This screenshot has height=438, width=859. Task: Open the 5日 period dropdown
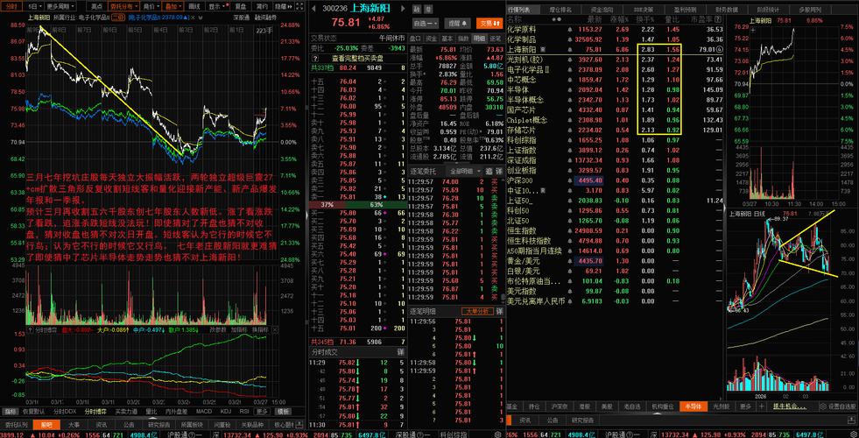click(x=33, y=7)
